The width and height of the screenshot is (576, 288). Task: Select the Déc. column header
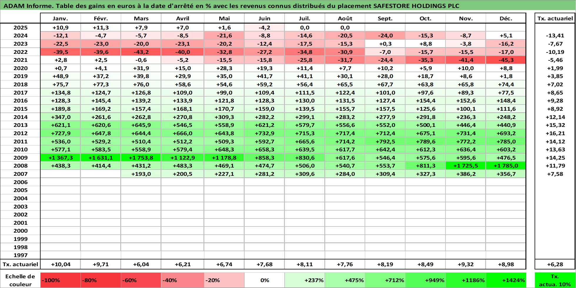click(506, 18)
